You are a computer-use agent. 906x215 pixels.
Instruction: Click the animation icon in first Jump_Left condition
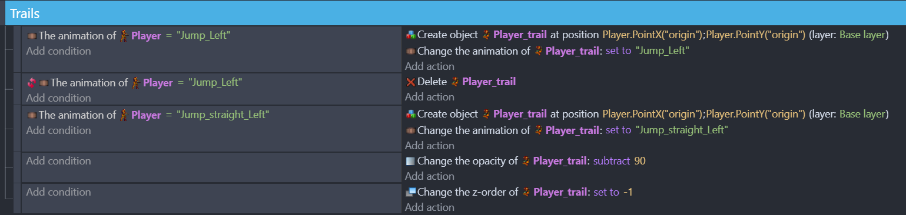[32, 36]
